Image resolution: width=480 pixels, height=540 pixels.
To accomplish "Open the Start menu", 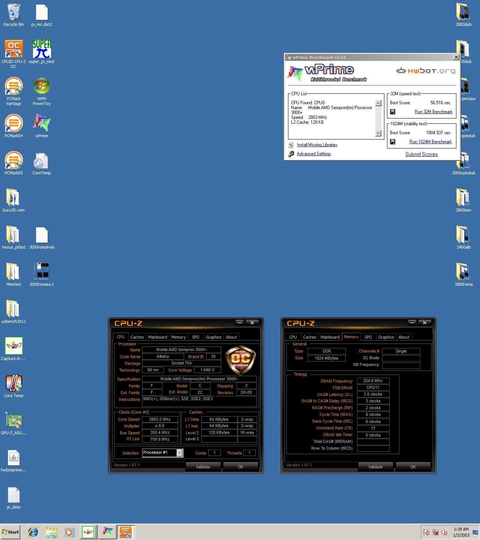I will click(10, 532).
